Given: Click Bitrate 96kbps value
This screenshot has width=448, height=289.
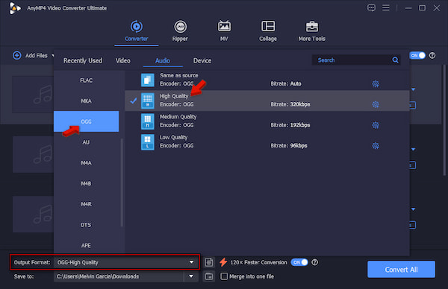Looking at the screenshot, I should (x=299, y=146).
